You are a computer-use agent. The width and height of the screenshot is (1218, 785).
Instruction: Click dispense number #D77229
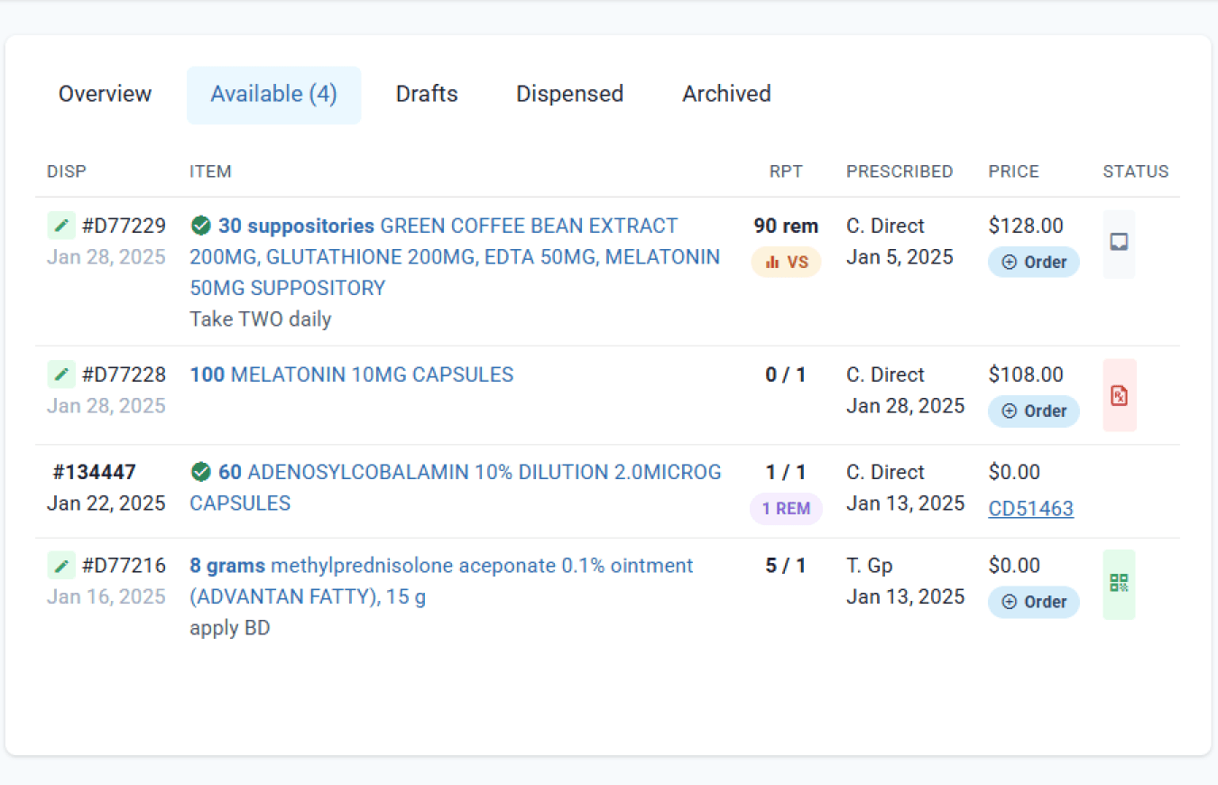pos(124,226)
